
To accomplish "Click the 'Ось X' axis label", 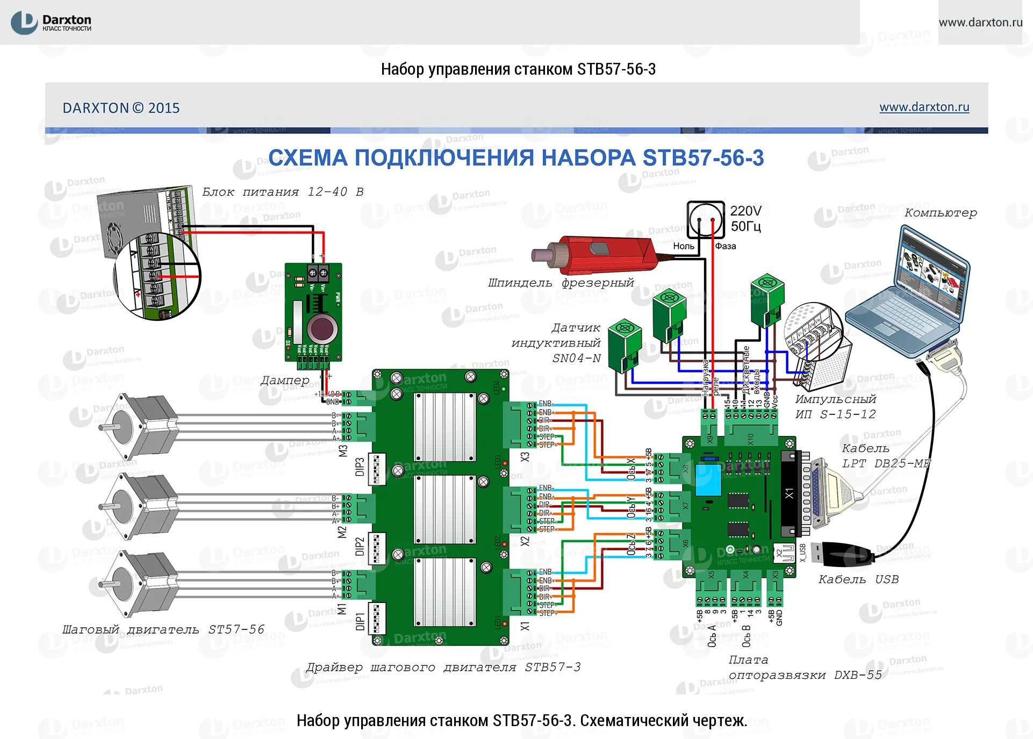I will [x=631, y=469].
